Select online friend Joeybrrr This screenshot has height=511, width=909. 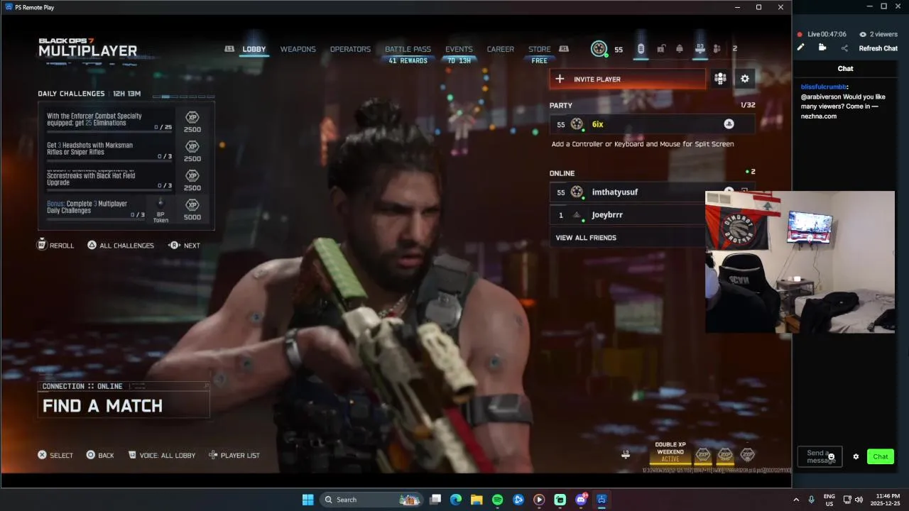(627, 214)
